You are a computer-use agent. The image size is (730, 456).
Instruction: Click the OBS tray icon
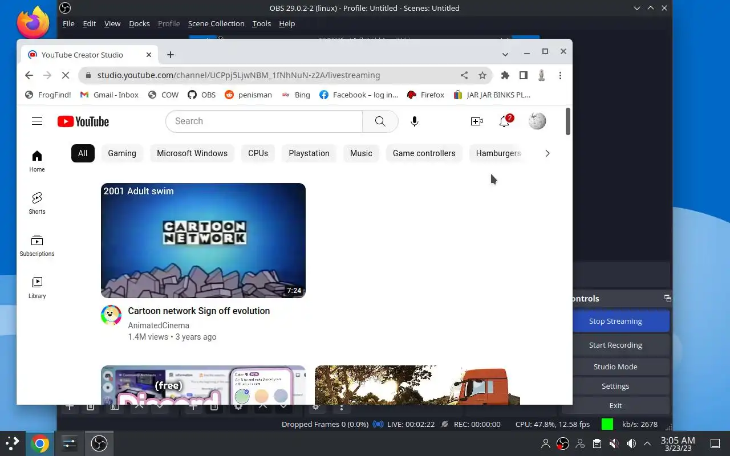[563, 443]
